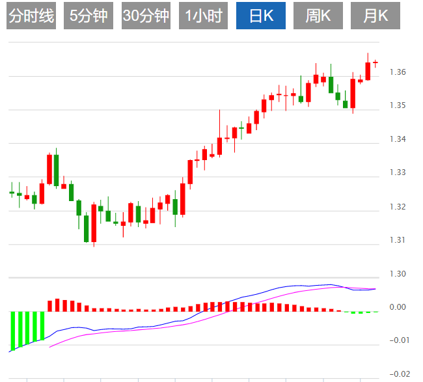Click the 1.33 price axis label

(x=398, y=172)
